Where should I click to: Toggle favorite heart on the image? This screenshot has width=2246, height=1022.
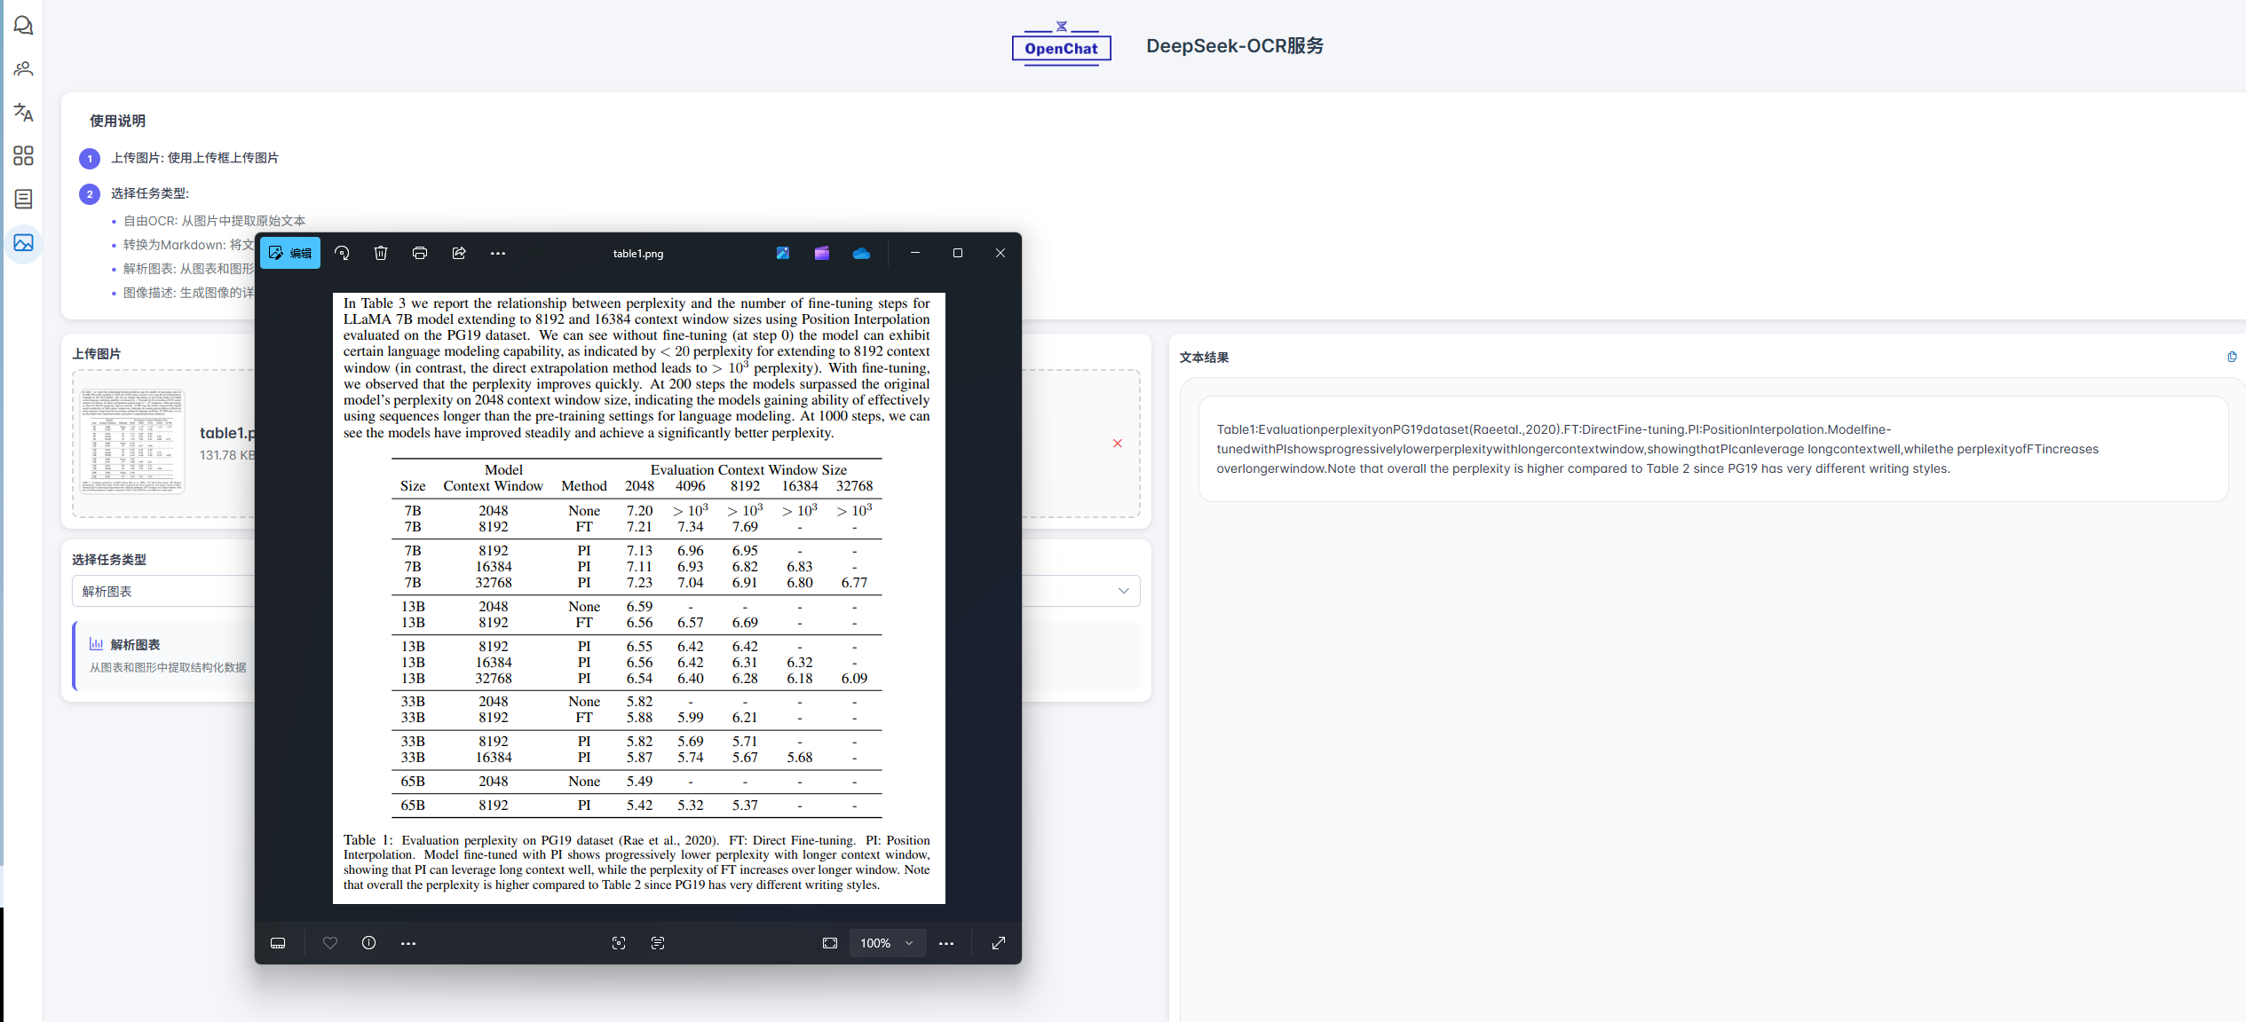pyautogui.click(x=330, y=943)
